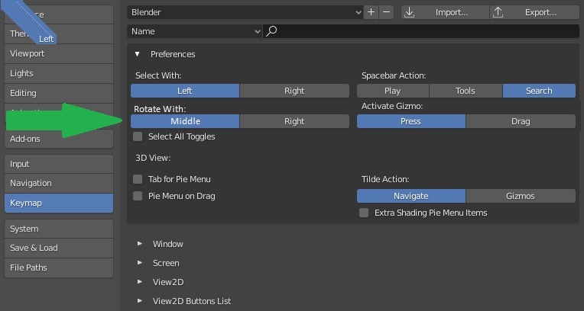Open the File Paths preferences tab

pos(59,268)
